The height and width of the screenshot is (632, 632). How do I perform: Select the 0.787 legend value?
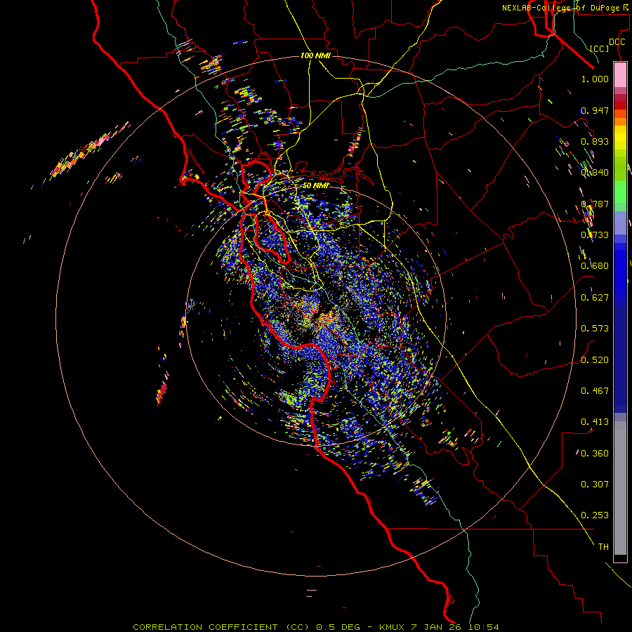(595, 204)
